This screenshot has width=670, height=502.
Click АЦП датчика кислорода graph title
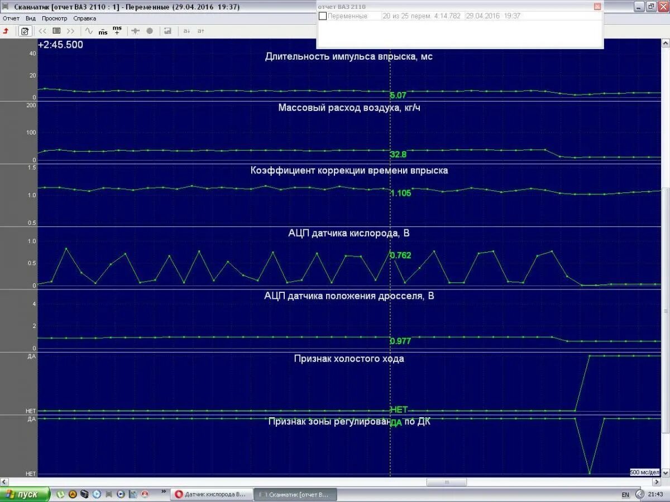coord(349,233)
